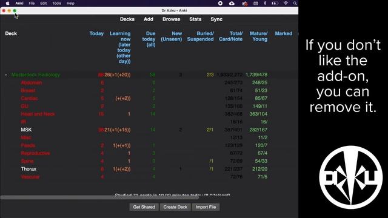This screenshot has width=388, height=218.
Task: Open the Anki application menu
Action: [19, 3]
